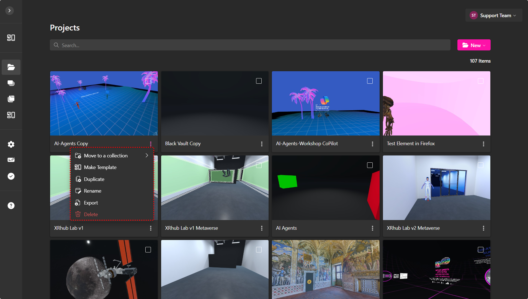Collapse the sidebar with the arrow button
The width and height of the screenshot is (528, 299).
[x=9, y=11]
